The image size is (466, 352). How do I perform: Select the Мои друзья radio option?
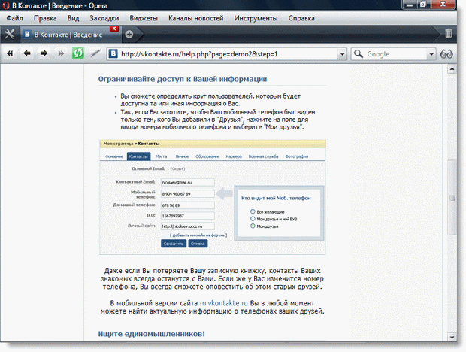coord(253,226)
